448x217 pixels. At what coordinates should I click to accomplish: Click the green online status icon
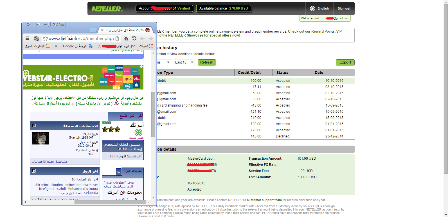(x=138, y=132)
